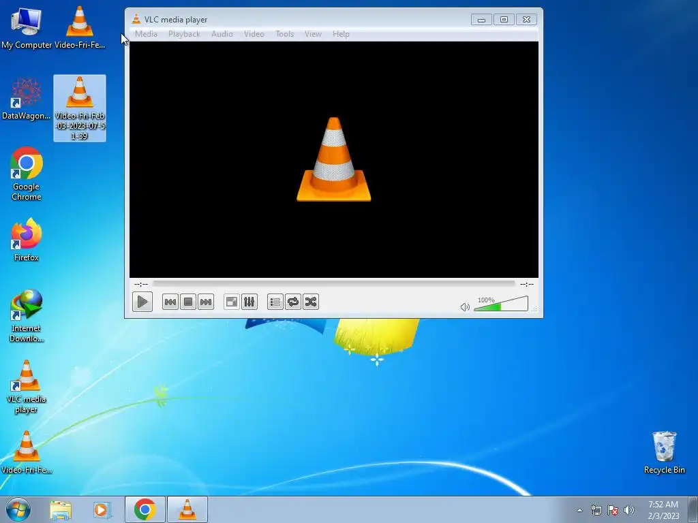Open network status tray icon
The image size is (698, 523).
596,510
